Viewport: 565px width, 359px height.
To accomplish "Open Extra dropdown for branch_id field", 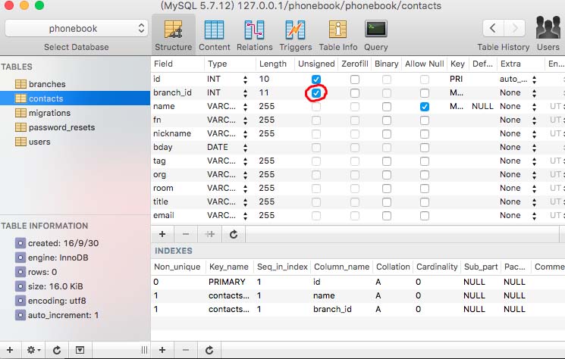I will click(534, 93).
